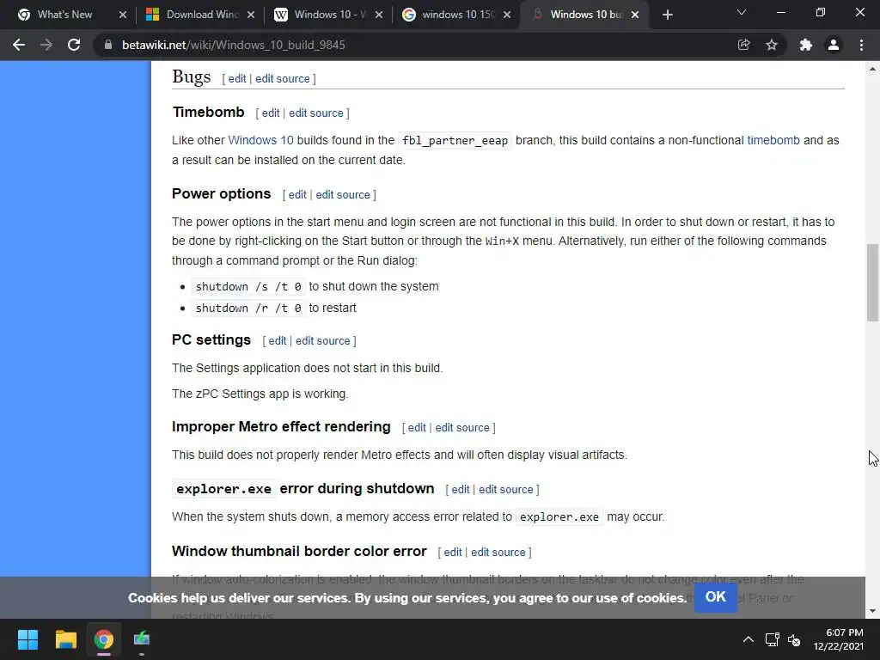Click the 'shutdown /s /t 0' code text
This screenshot has width=880, height=660.
(248, 287)
